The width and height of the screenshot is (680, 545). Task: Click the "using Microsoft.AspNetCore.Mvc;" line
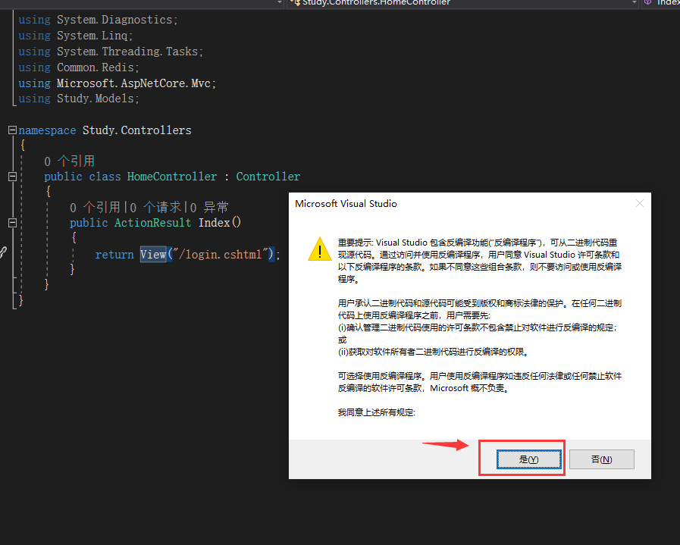click(117, 83)
